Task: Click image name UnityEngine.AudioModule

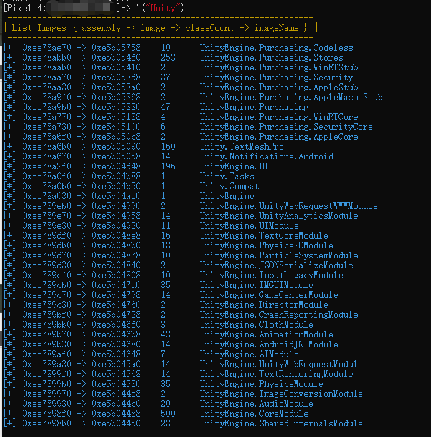Action: tap(256, 404)
